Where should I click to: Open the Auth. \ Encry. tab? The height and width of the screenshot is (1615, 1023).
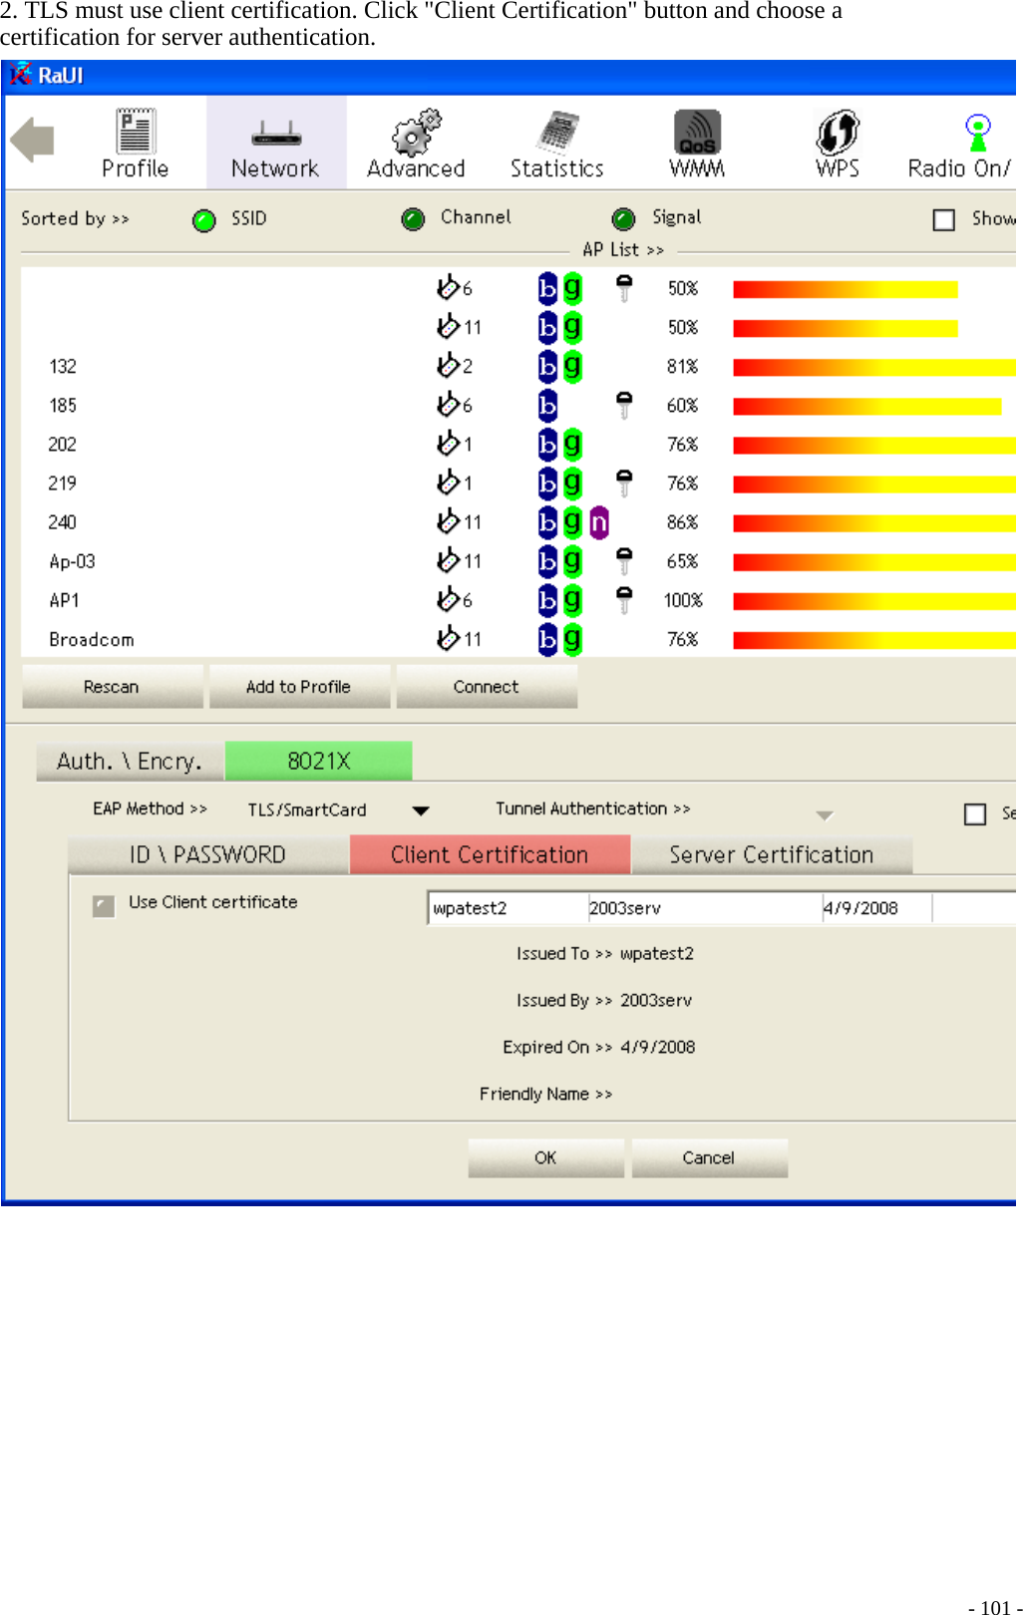coord(130,762)
